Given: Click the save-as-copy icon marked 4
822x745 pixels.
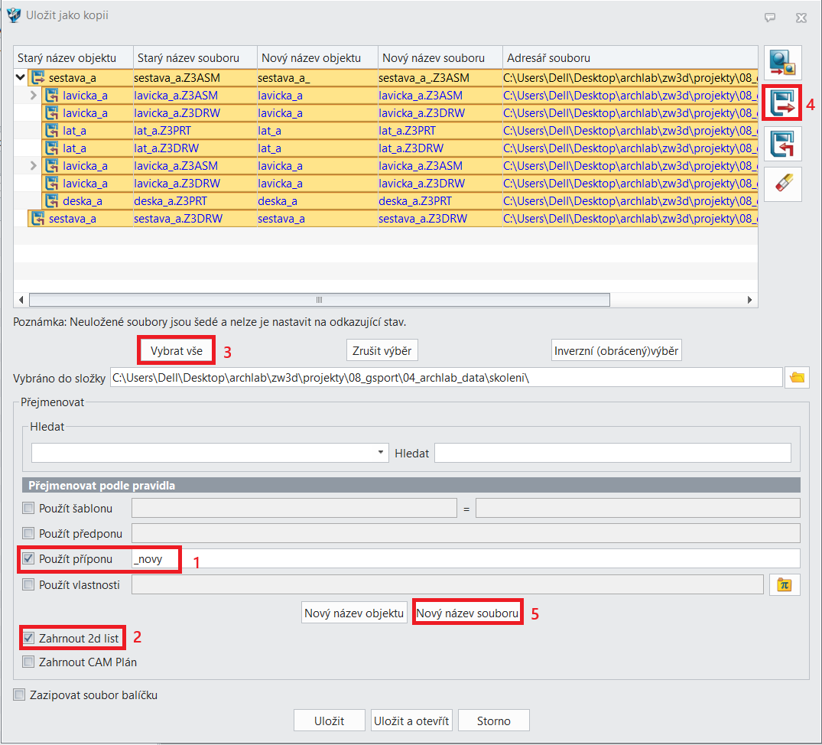Looking at the screenshot, I should pos(782,104).
